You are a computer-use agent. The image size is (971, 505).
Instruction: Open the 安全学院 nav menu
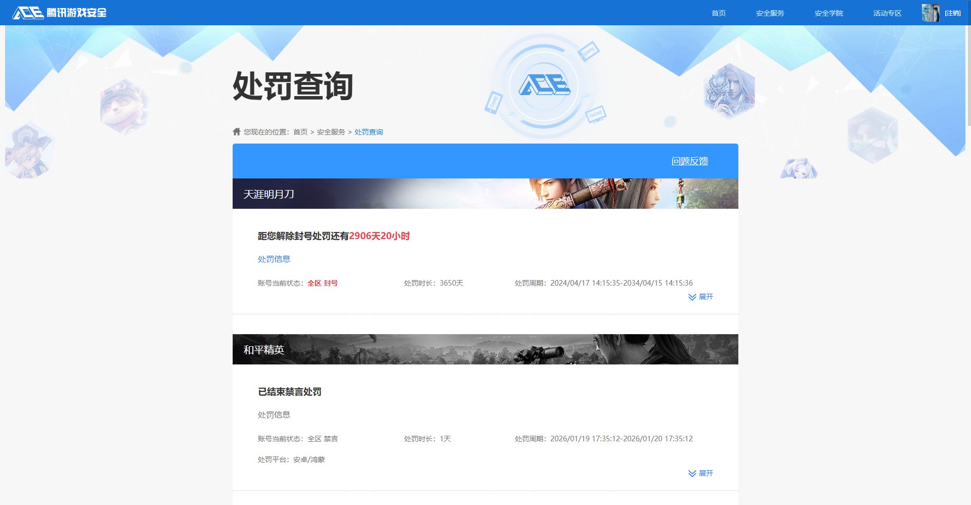tap(828, 13)
